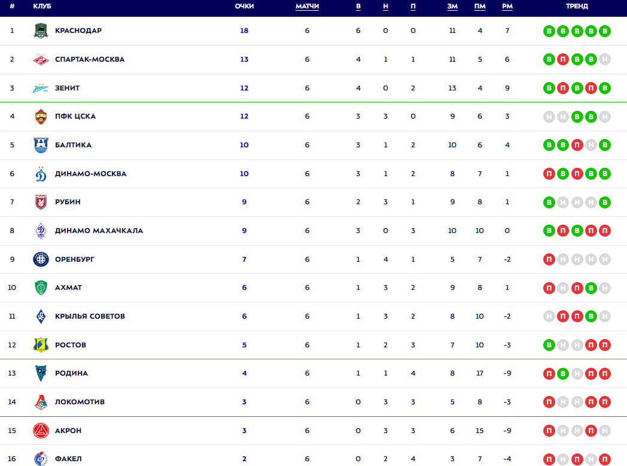Screen dimensions: 627x466
Task: Sort by В wins column header
Action: (358, 7)
